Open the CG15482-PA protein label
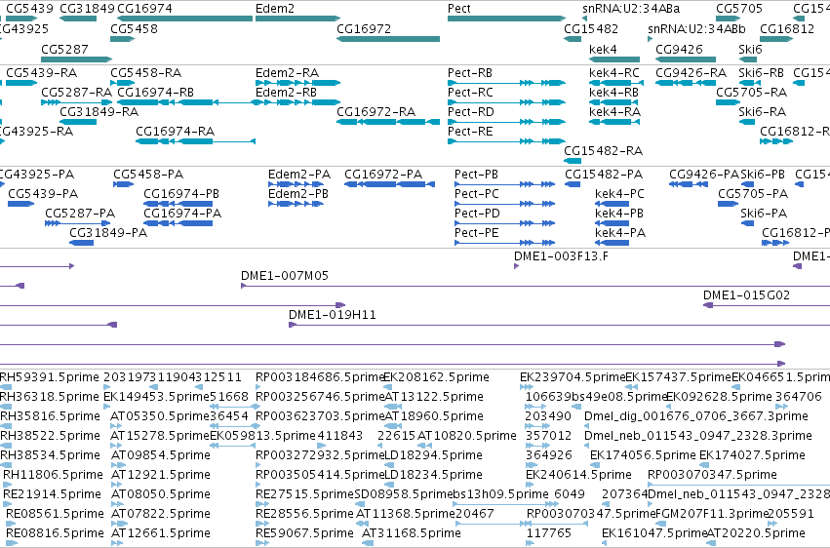Image resolution: width=830 pixels, height=548 pixels. (604, 174)
